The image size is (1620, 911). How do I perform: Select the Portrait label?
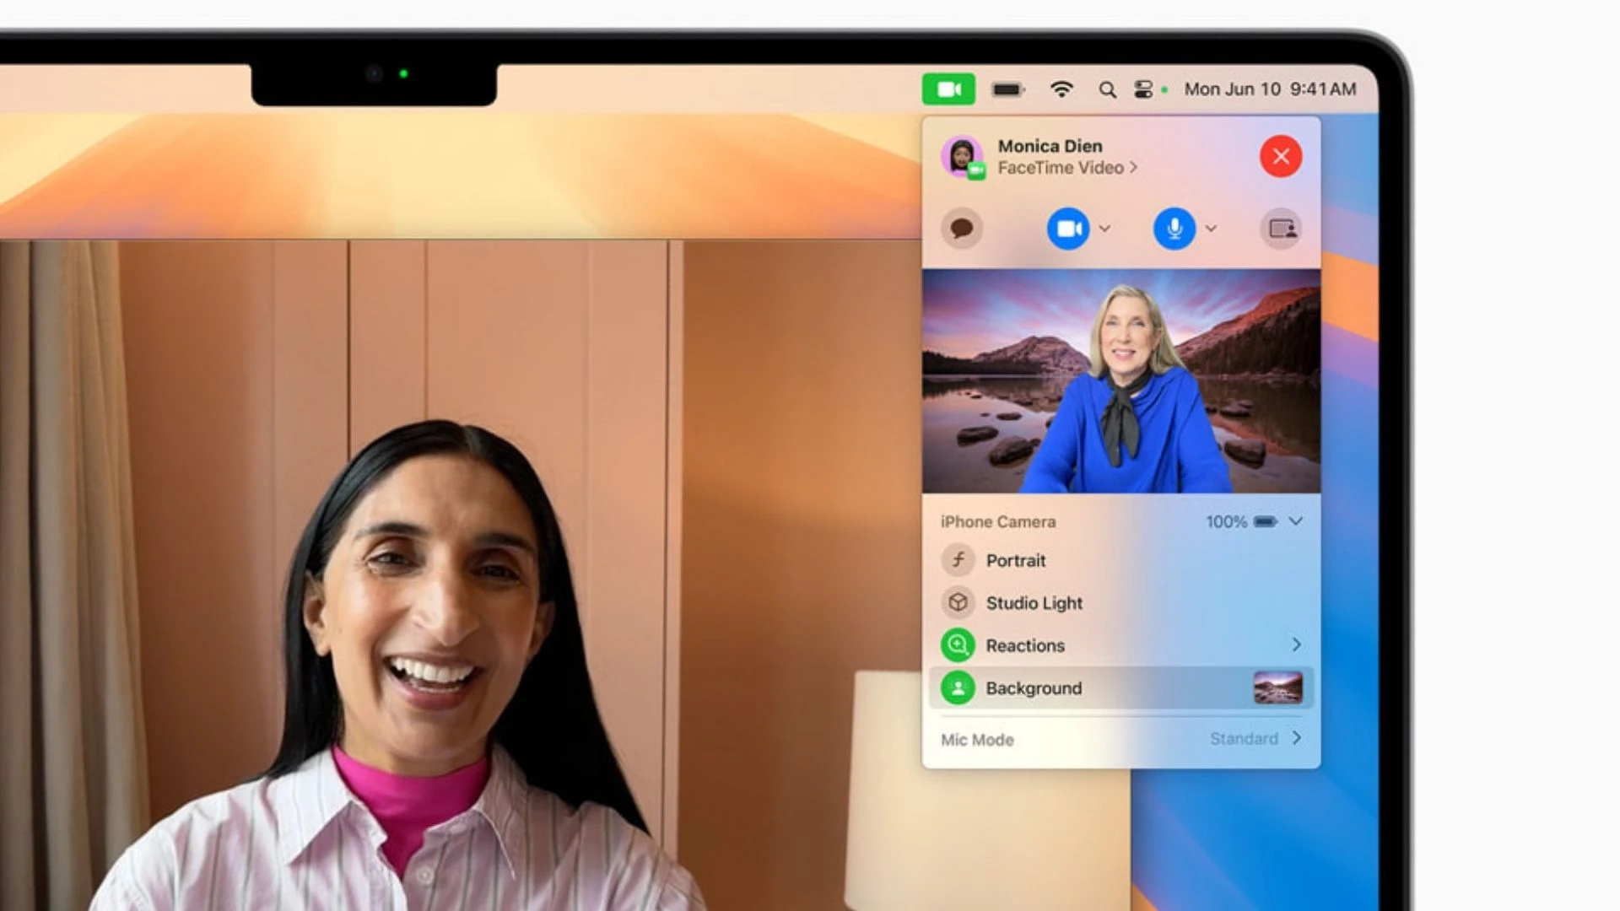1016,560
